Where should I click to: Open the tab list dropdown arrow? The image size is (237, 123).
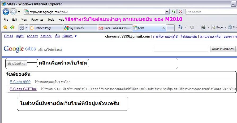(x=27, y=28)
